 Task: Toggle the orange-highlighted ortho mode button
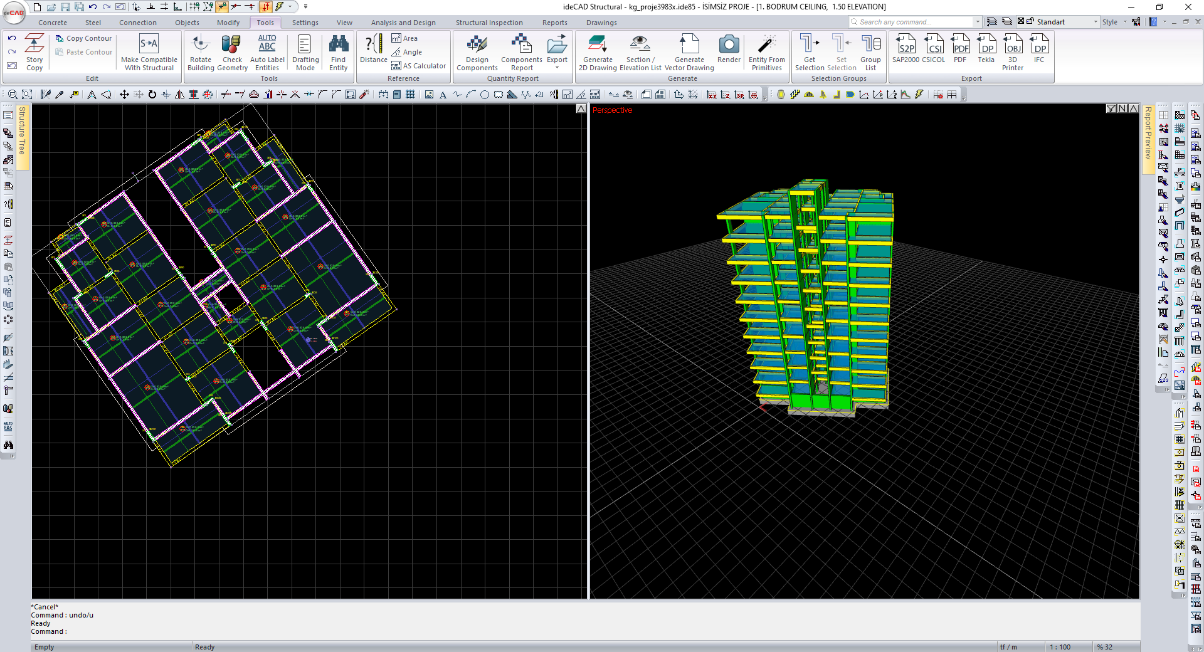(x=266, y=7)
